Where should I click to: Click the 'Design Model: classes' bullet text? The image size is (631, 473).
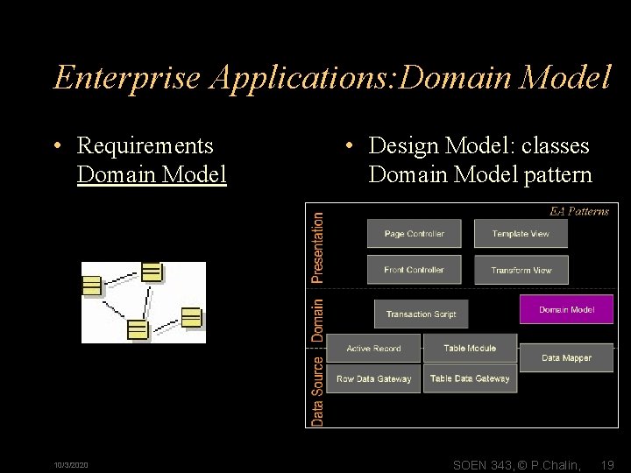(x=479, y=145)
